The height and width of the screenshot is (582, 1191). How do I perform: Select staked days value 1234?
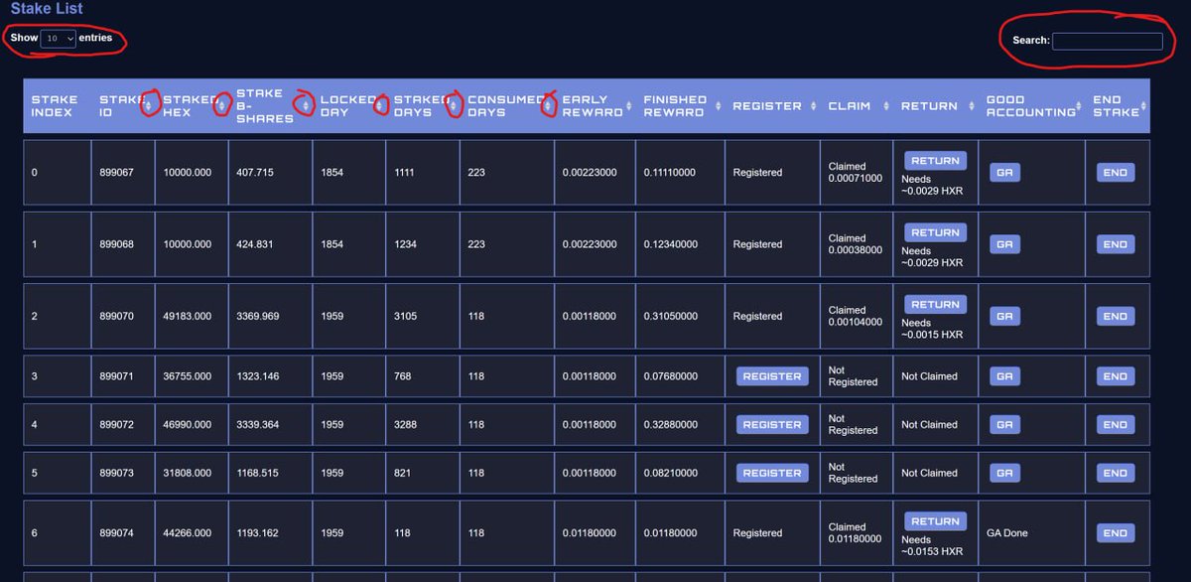click(407, 244)
